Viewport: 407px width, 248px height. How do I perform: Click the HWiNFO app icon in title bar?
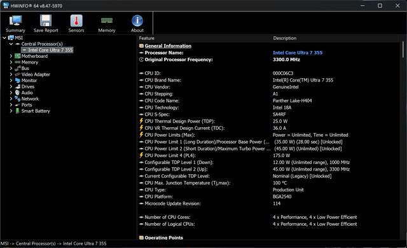pos(6,6)
